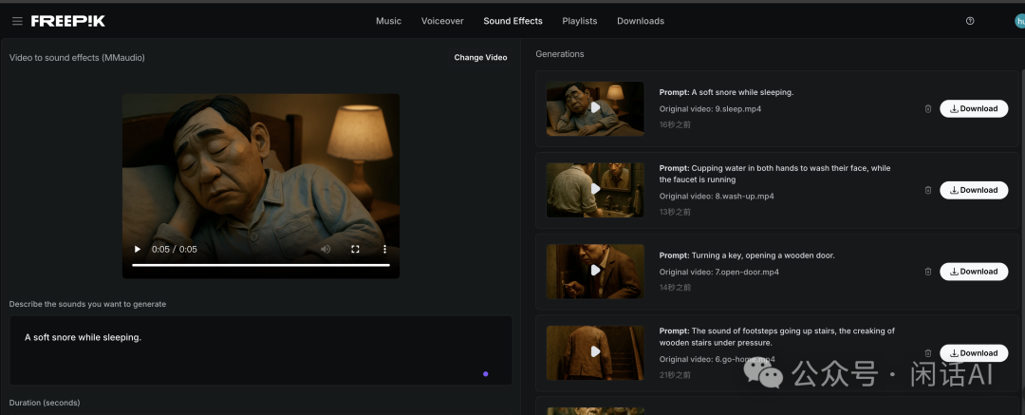The height and width of the screenshot is (415, 1025).
Task: Mute the video player volume
Action: click(326, 250)
